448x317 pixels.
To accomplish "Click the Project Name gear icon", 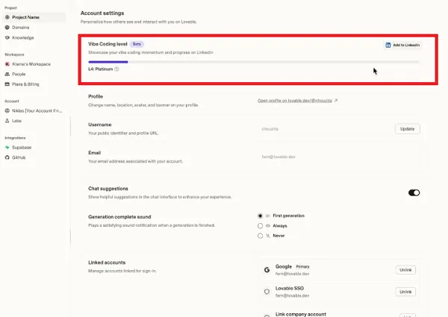I will [x=7, y=16].
